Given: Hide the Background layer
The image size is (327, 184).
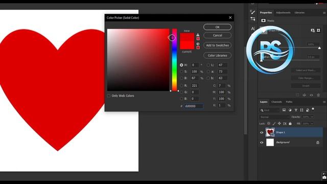Looking at the screenshot, I should 262,143.
